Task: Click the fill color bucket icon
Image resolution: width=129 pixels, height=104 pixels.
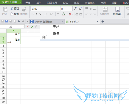Action: [58, 14]
